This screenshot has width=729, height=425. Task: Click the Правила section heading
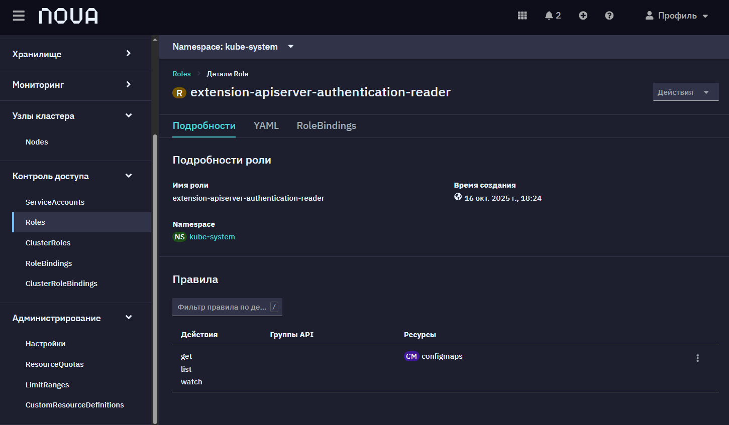tap(195, 279)
